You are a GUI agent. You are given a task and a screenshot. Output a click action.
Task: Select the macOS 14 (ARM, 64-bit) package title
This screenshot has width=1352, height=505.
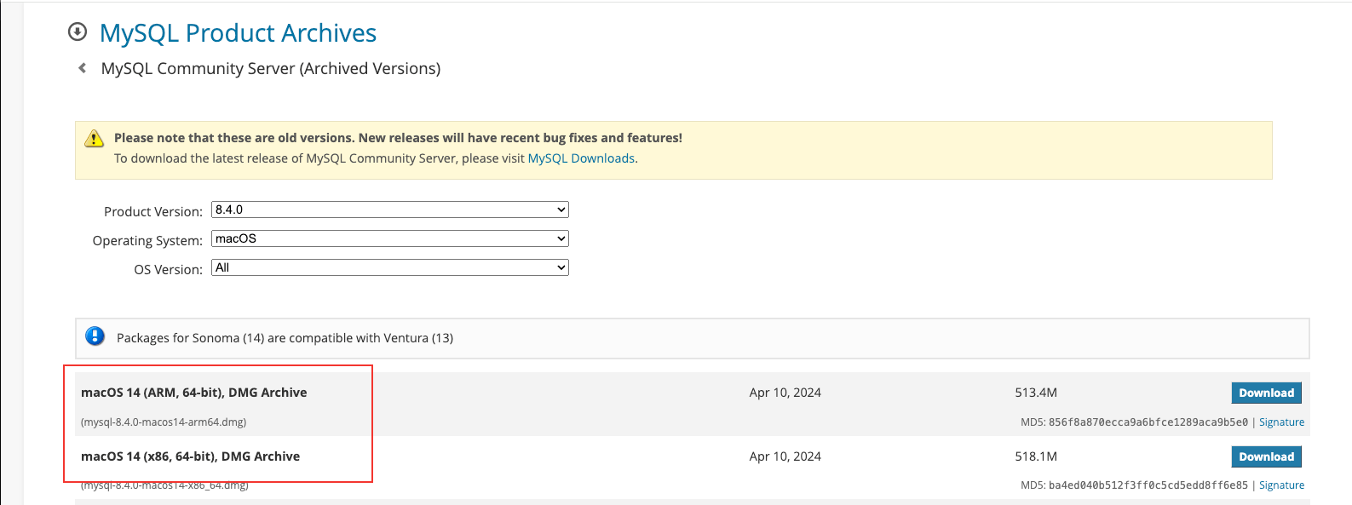point(194,393)
